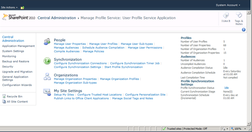Open Manage User Properties
Image resolution: width=252 pixels, height=132 pixels.
70,44
